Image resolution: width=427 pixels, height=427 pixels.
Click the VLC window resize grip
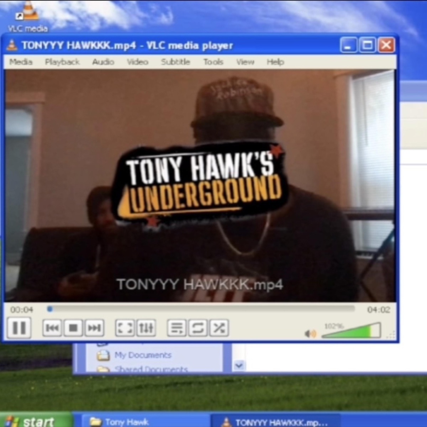point(391,335)
